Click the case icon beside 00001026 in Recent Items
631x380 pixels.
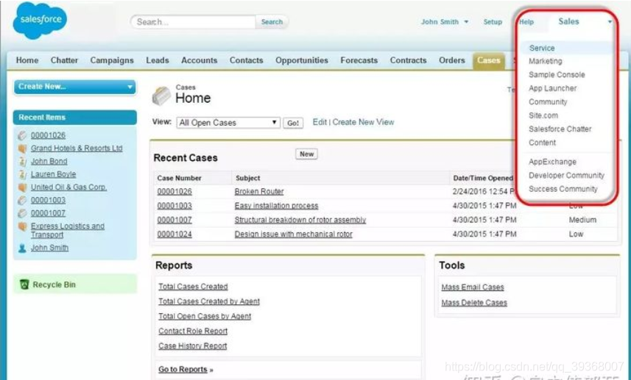(x=23, y=135)
